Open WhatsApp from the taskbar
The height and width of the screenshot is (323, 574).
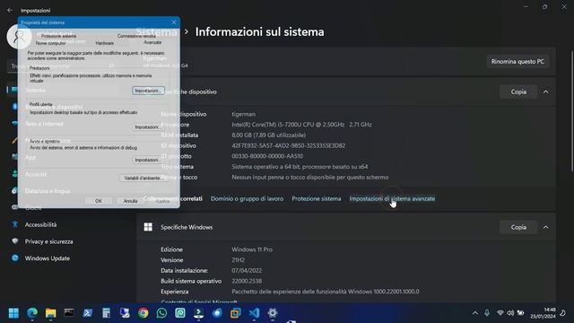click(x=161, y=313)
